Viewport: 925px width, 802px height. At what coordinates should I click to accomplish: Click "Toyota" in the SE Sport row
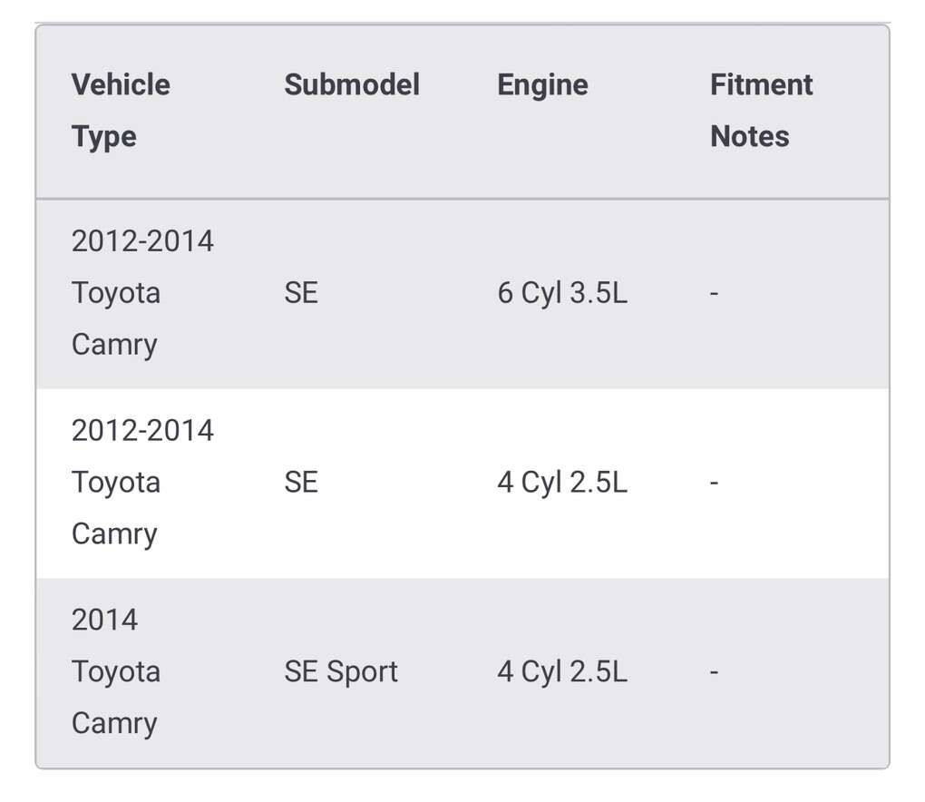(x=116, y=672)
